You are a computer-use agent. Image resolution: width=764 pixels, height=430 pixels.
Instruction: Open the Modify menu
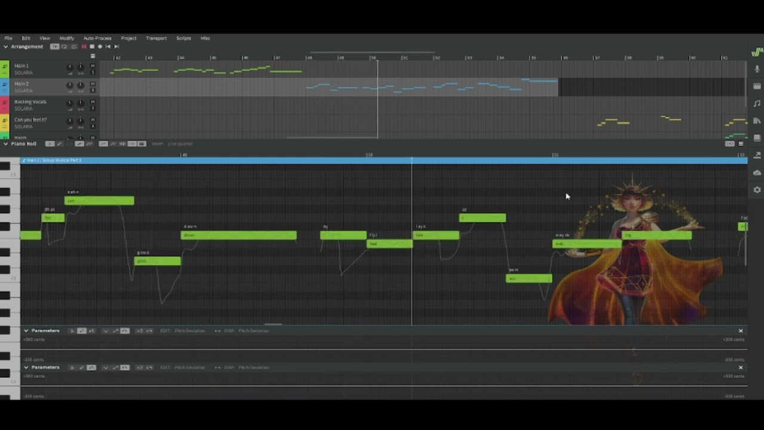[67, 38]
